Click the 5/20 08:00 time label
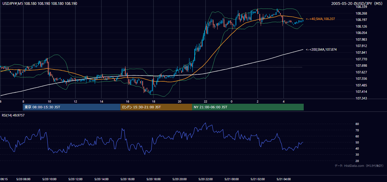This screenshot has width=387, height=182. coord(23,179)
